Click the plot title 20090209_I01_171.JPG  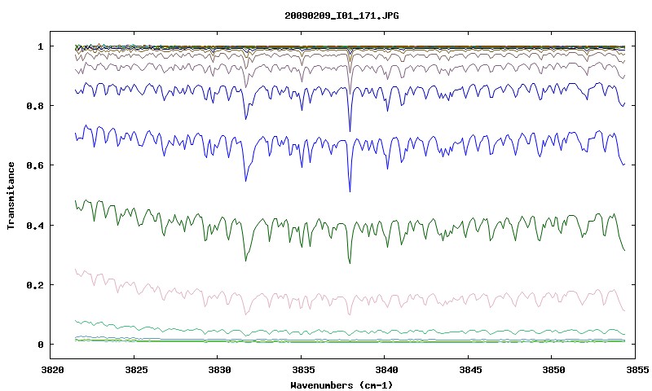pyautogui.click(x=341, y=15)
